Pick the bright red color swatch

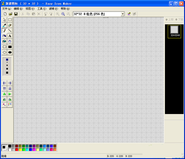(17, 149)
